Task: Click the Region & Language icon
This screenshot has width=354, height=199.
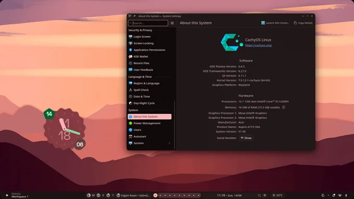Action: tap(131, 83)
